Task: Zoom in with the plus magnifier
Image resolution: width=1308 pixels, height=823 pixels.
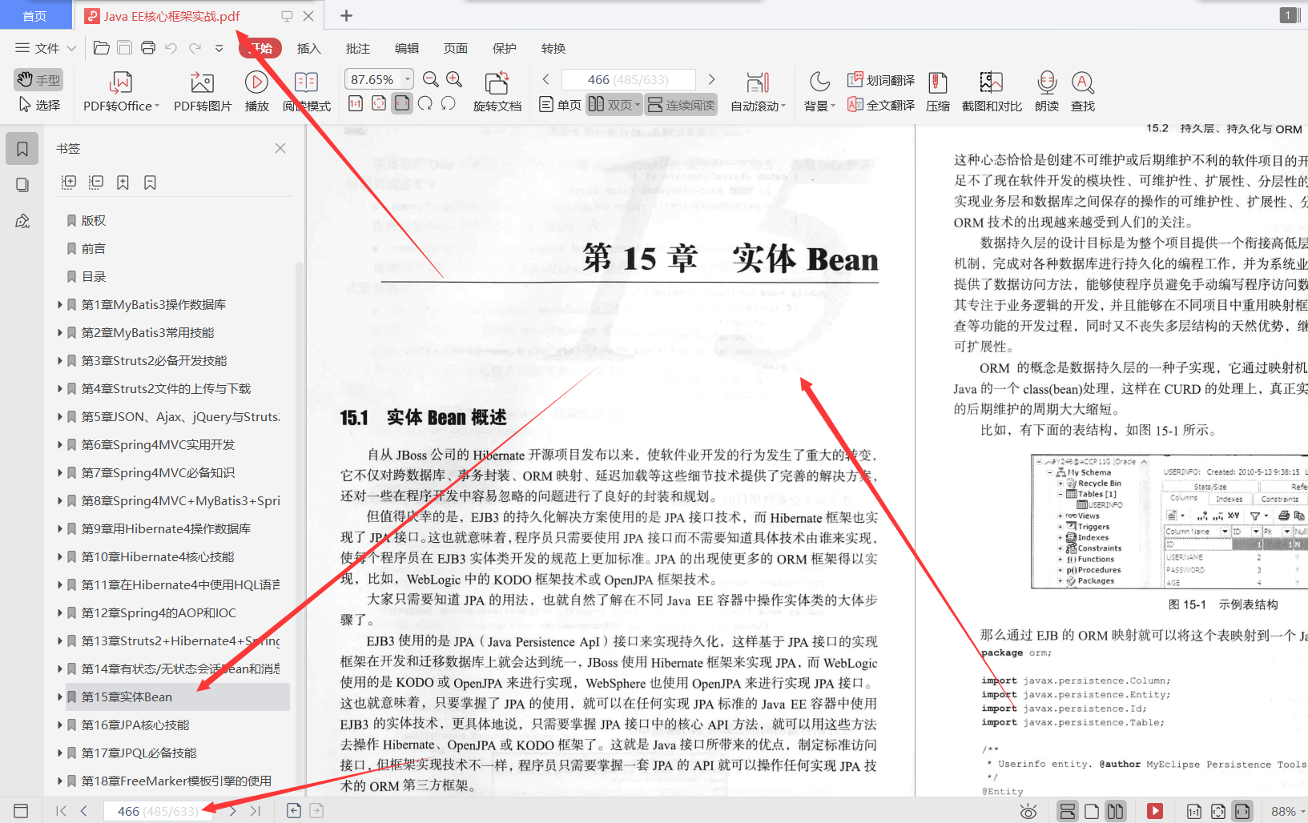Action: [454, 79]
